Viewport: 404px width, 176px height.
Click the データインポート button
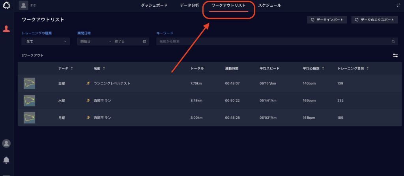coord(327,20)
